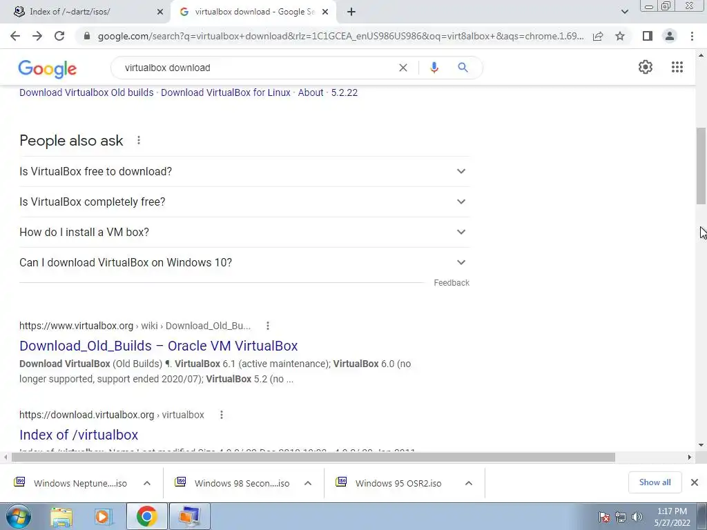Expand 'Is VirtualBox completely free?'

pyautogui.click(x=244, y=202)
